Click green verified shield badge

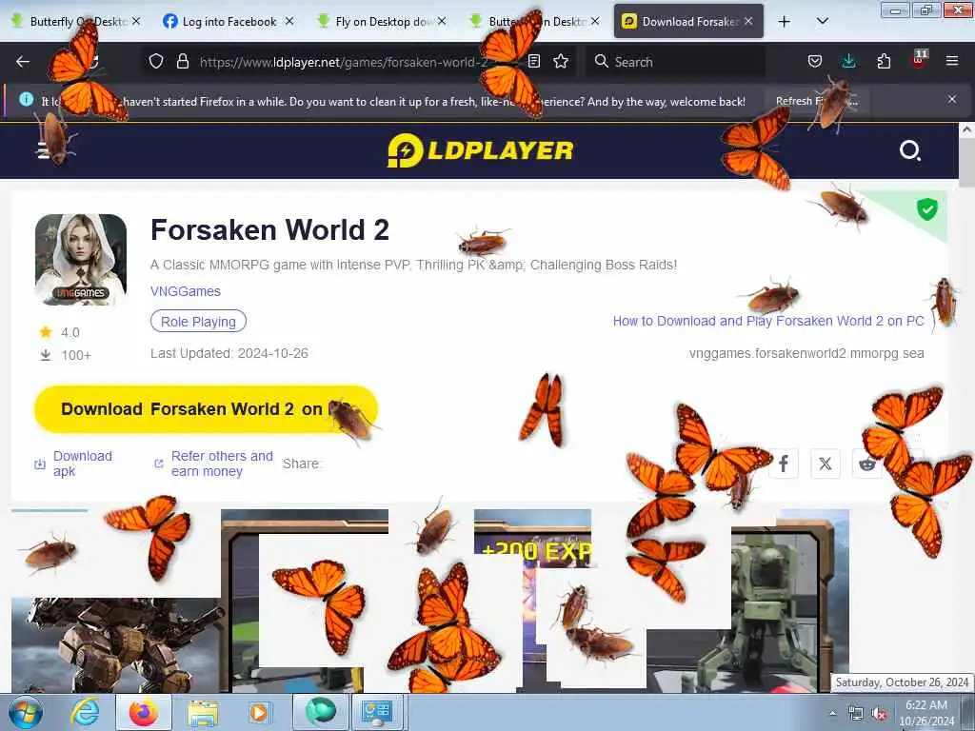tap(927, 208)
